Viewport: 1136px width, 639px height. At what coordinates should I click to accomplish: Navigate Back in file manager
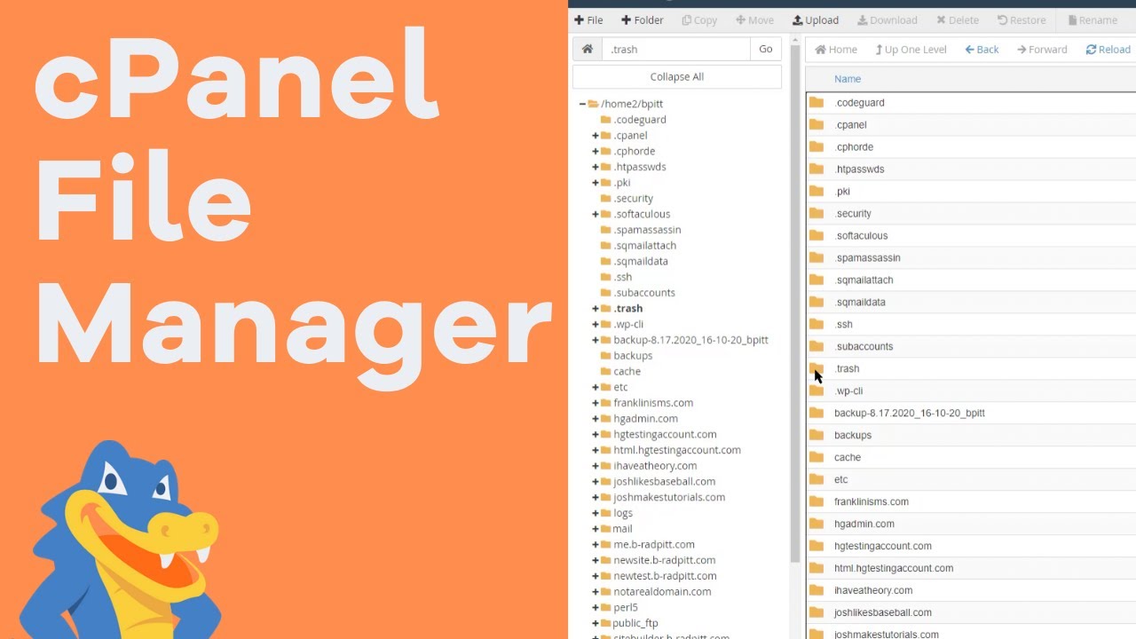pos(982,50)
